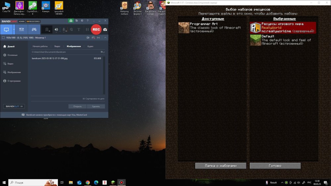
Task: Open Google Chrome from taskbar
Action: point(88,182)
